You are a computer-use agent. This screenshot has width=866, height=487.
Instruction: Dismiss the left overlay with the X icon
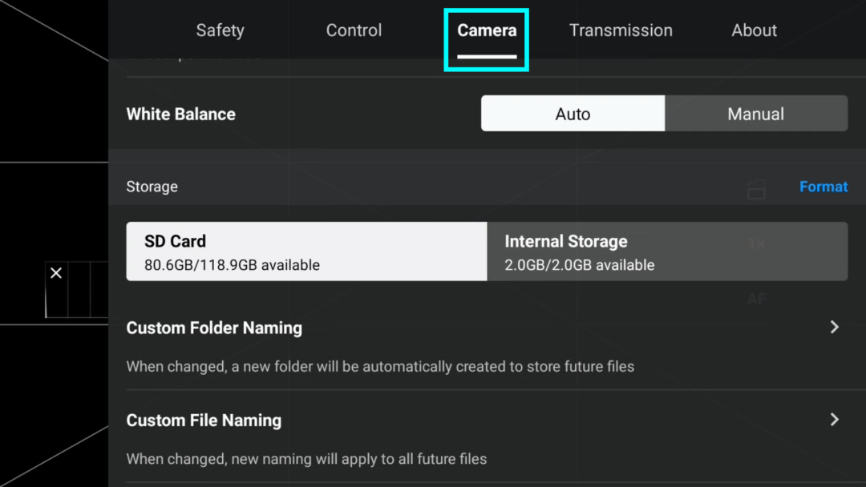[55, 272]
